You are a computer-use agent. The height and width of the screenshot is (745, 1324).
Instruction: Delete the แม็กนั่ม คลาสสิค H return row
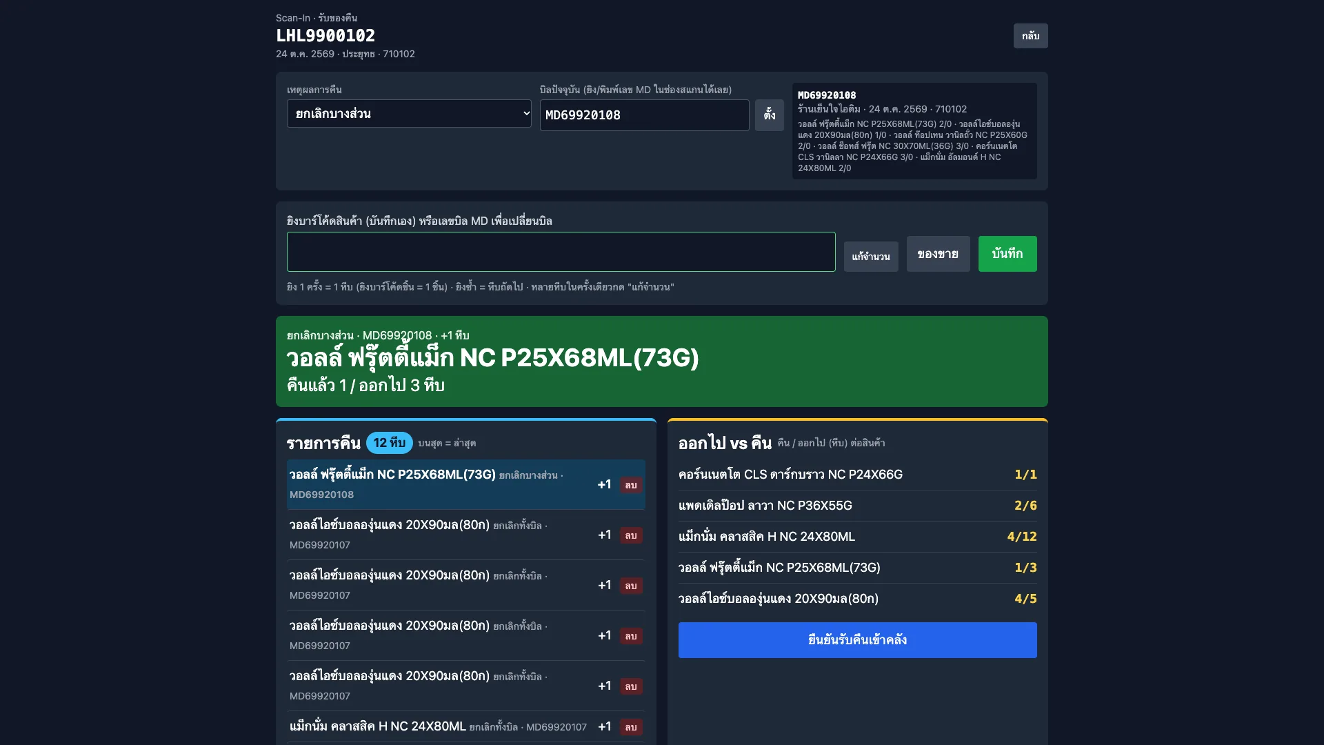pyautogui.click(x=630, y=727)
